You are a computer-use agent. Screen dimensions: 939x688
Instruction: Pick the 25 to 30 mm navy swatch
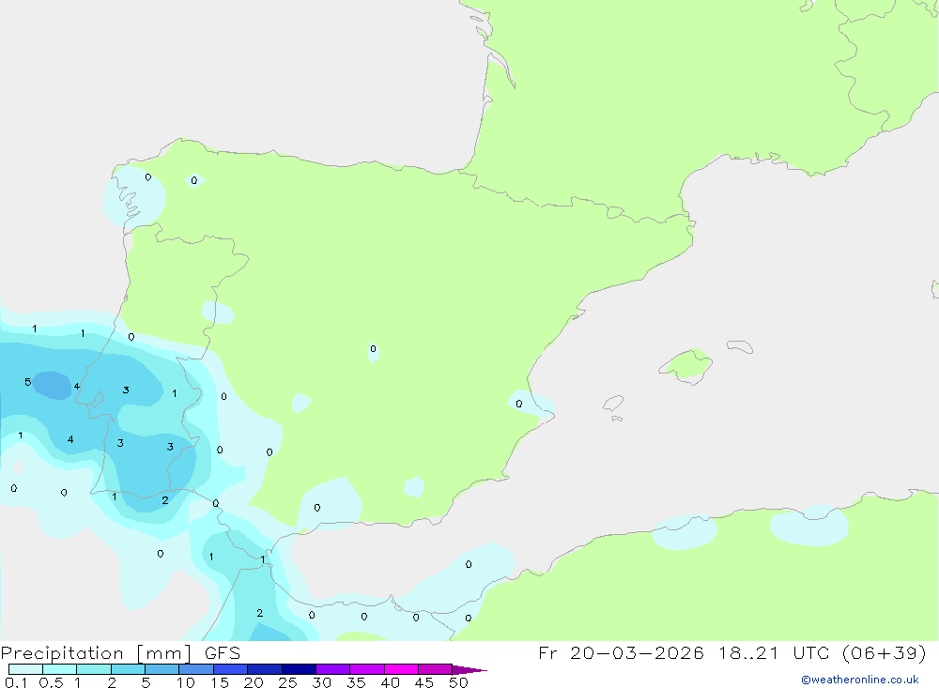pos(299,669)
